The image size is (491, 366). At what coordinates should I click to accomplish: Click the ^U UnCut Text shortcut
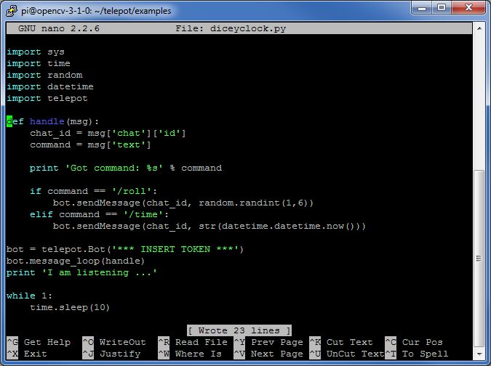pyautogui.click(x=347, y=354)
